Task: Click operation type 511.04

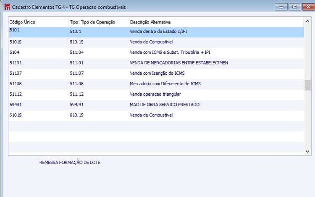Action: click(76, 53)
